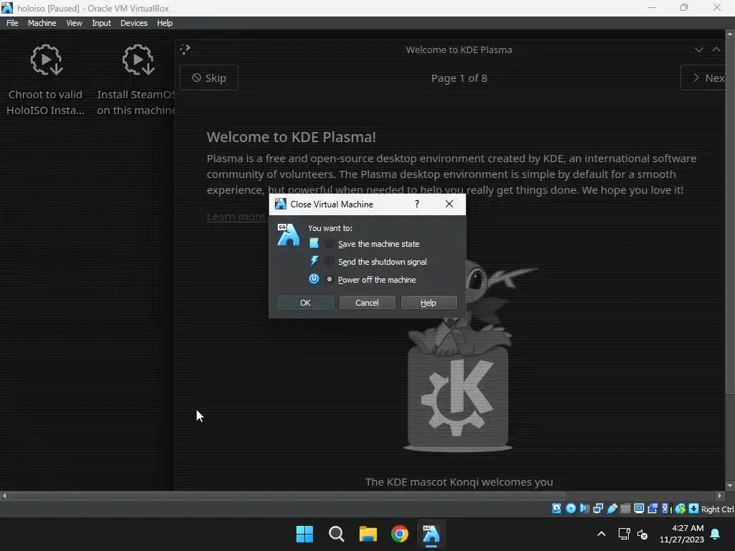Click the horizontal scrollbar left arrow
The image size is (735, 551).
4,496
